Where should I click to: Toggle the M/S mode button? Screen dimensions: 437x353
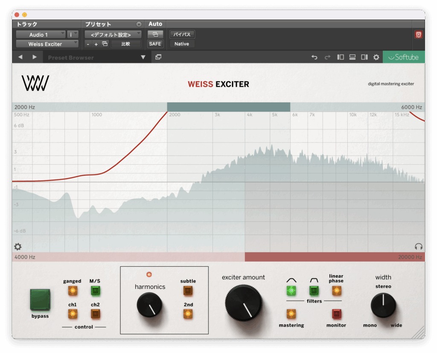(95, 291)
